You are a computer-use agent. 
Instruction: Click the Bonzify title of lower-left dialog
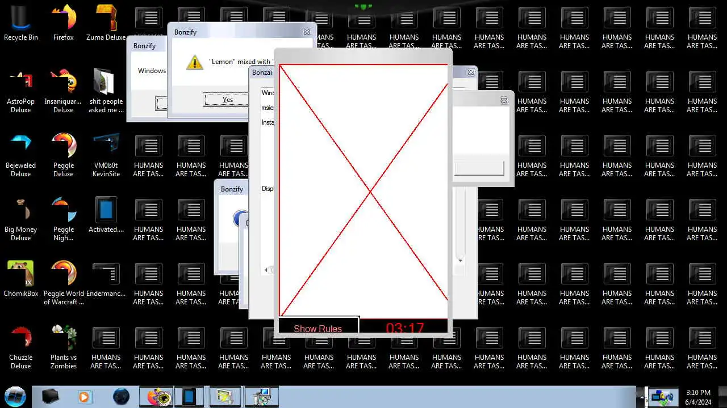tap(232, 189)
